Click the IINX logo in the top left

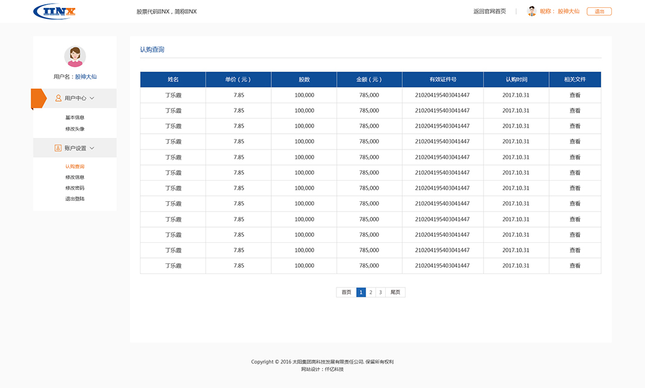click(x=54, y=11)
